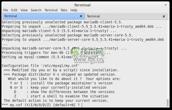Open the File menu
Image resolution: width=172 pixels, height=110 pixels.
tap(5, 10)
